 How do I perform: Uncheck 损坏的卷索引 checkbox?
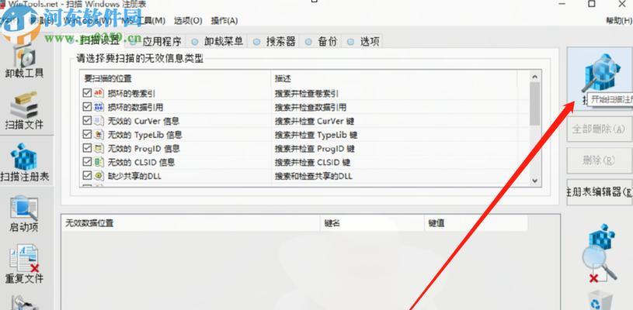pos(87,93)
